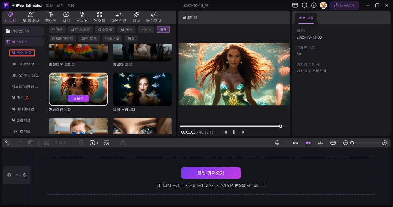Select AI 애니메이션 sidebar item
This screenshot has height=207, width=393.
(x=23, y=109)
